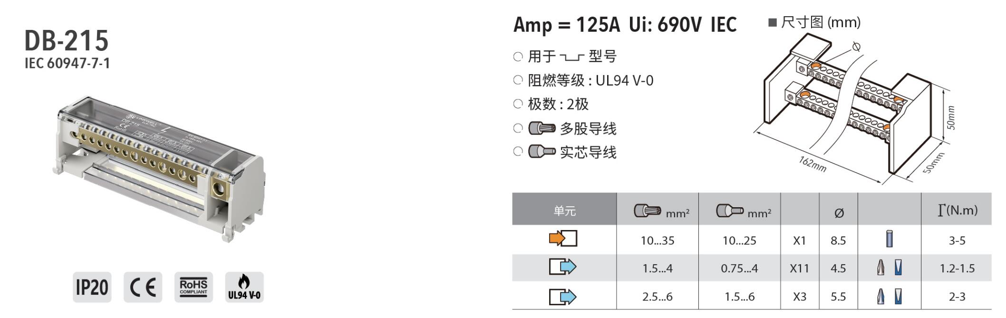Click the IEC 60947-7-1 standard text
Screen dimensions: 1006x318
pos(67,63)
